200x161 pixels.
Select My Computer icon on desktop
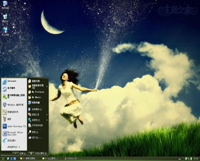tap(5, 5)
